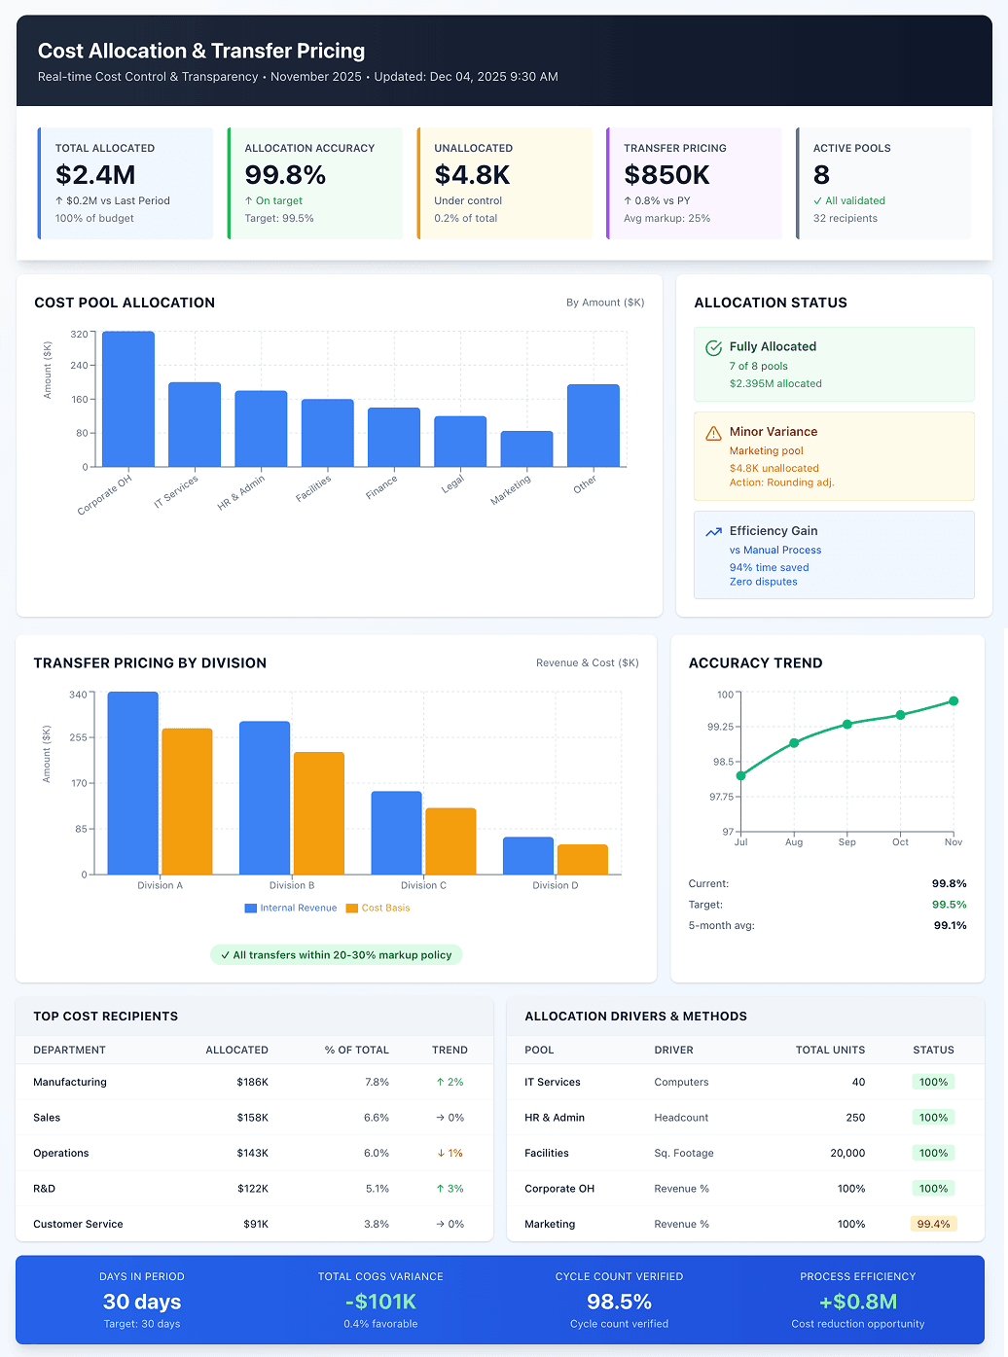
Task: Open the Transfer Pricing $850K card
Action: click(694, 183)
